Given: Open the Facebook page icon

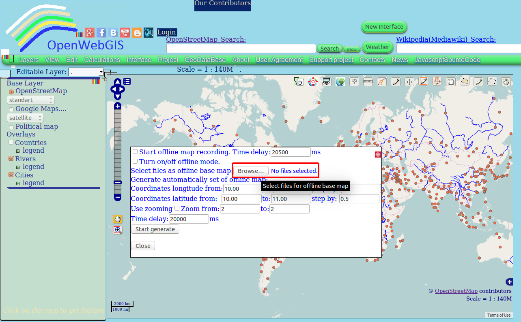Looking at the screenshot, I should 101,33.
